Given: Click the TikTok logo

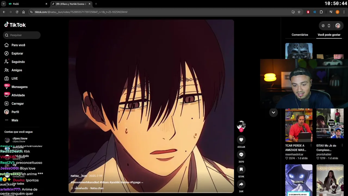Looking at the screenshot, I should point(15,25).
